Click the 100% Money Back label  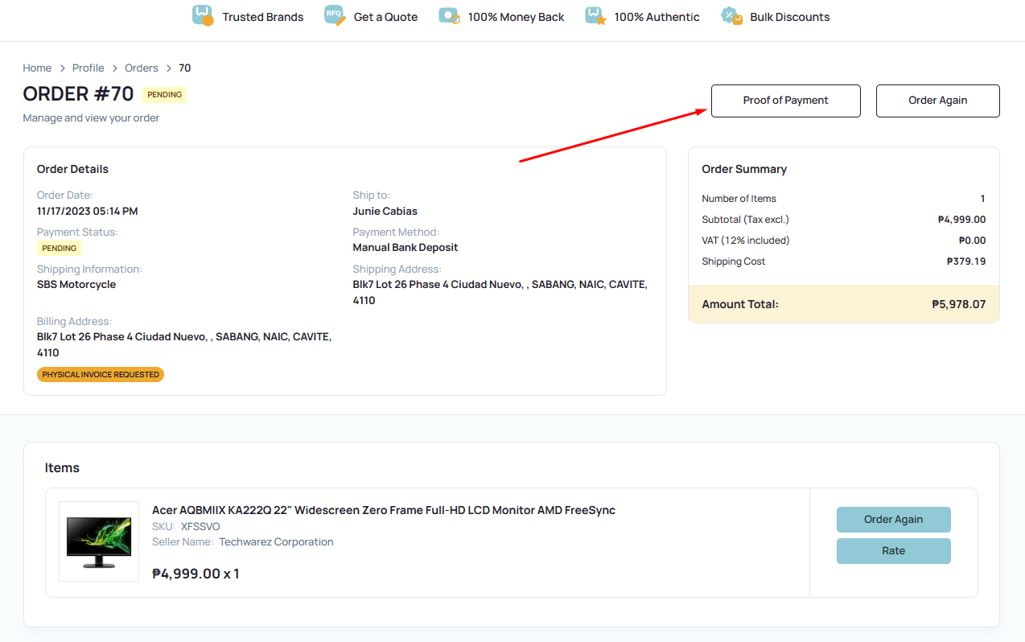click(517, 17)
